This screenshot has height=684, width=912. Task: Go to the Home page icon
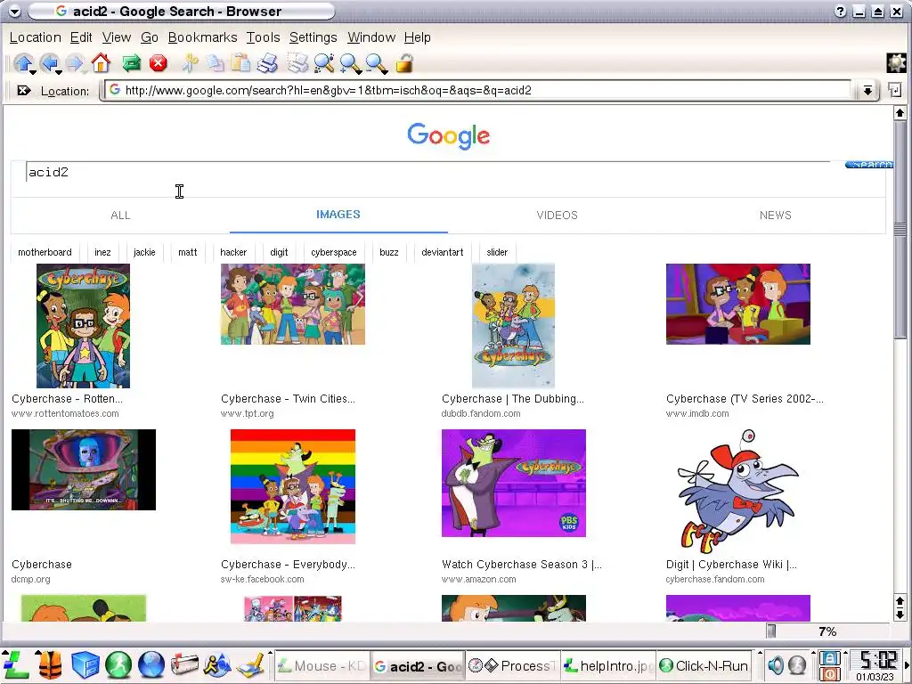(x=101, y=62)
